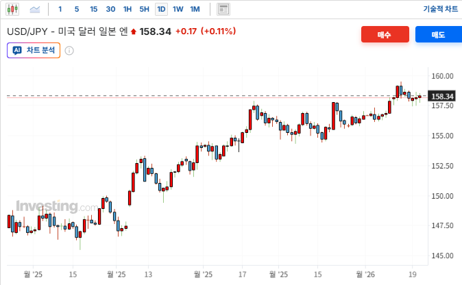The height and width of the screenshot is (285, 462).
Task: Click the info circle beside chart analysis
Action: tap(69, 51)
